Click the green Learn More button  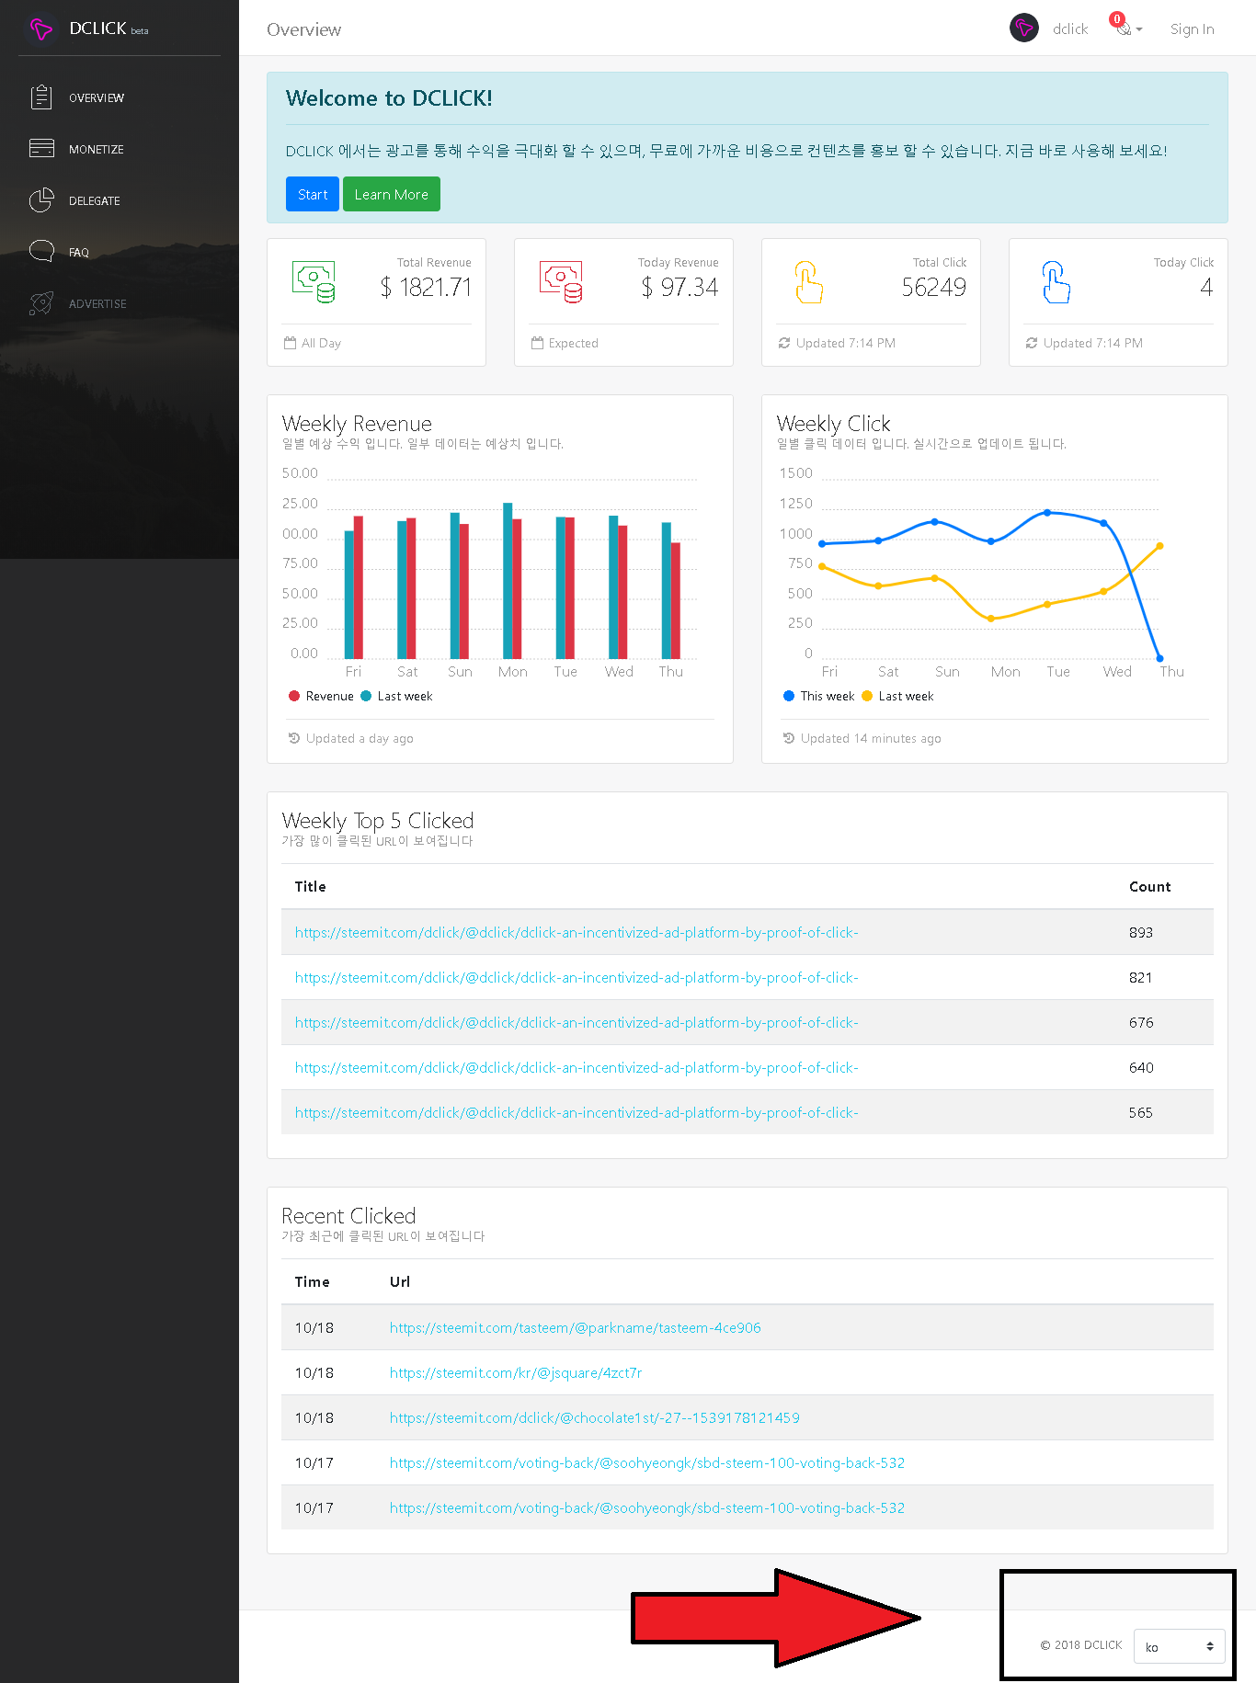point(392,194)
